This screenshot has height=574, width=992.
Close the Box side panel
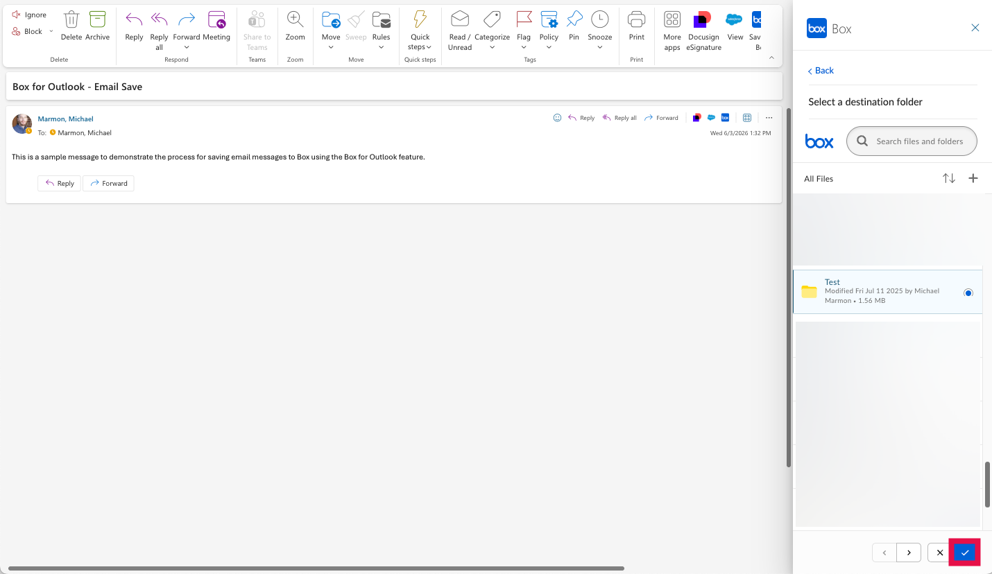point(975,28)
